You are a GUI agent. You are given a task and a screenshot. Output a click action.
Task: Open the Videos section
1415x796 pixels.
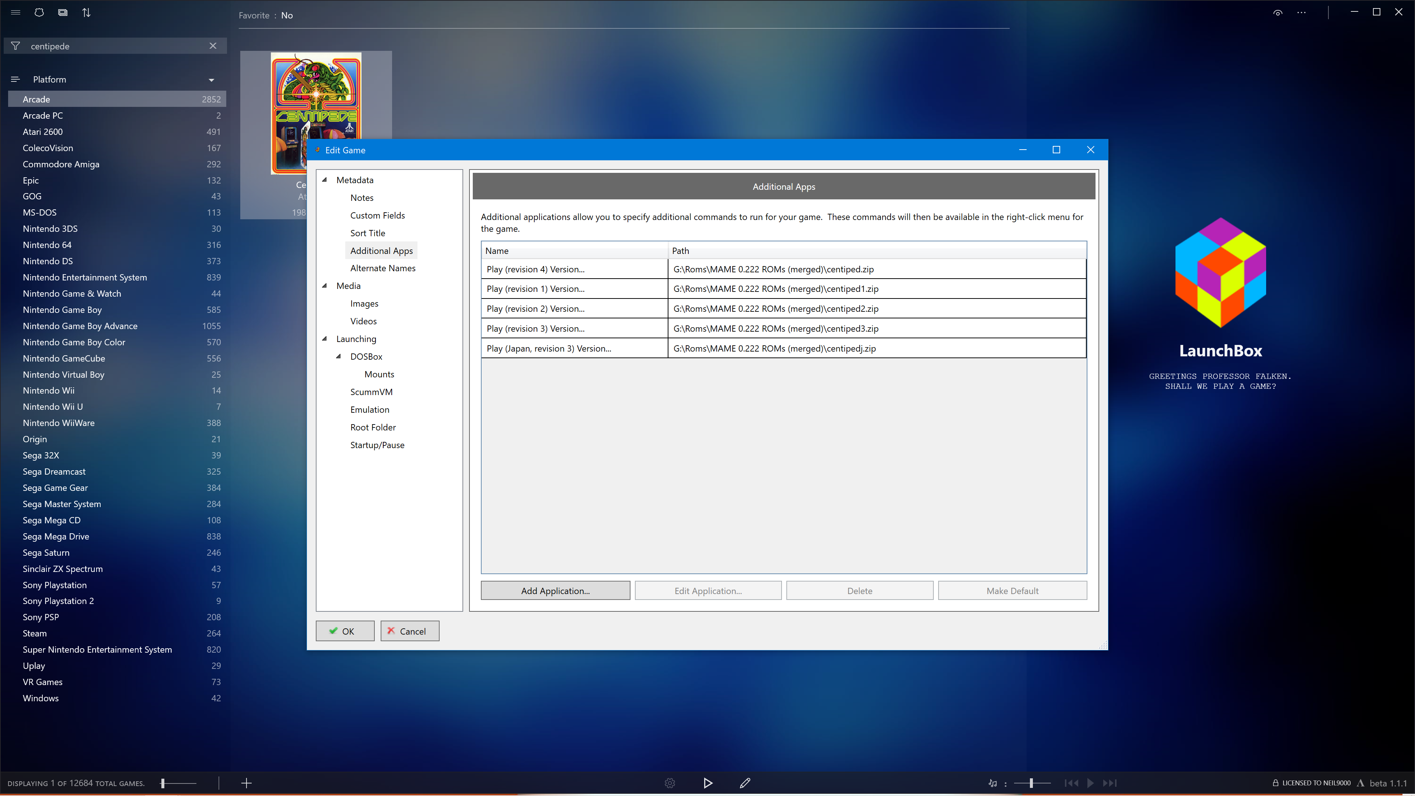[363, 321]
